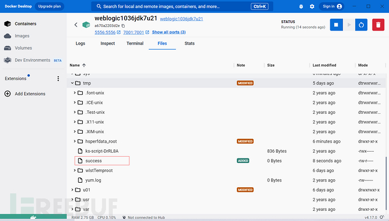The image size is (389, 221).
Task: Click Show all ports (3)
Action: [x=169, y=32]
